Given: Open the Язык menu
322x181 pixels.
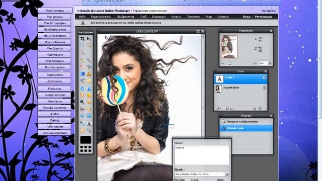Looking at the screenshot, I should 208,17.
